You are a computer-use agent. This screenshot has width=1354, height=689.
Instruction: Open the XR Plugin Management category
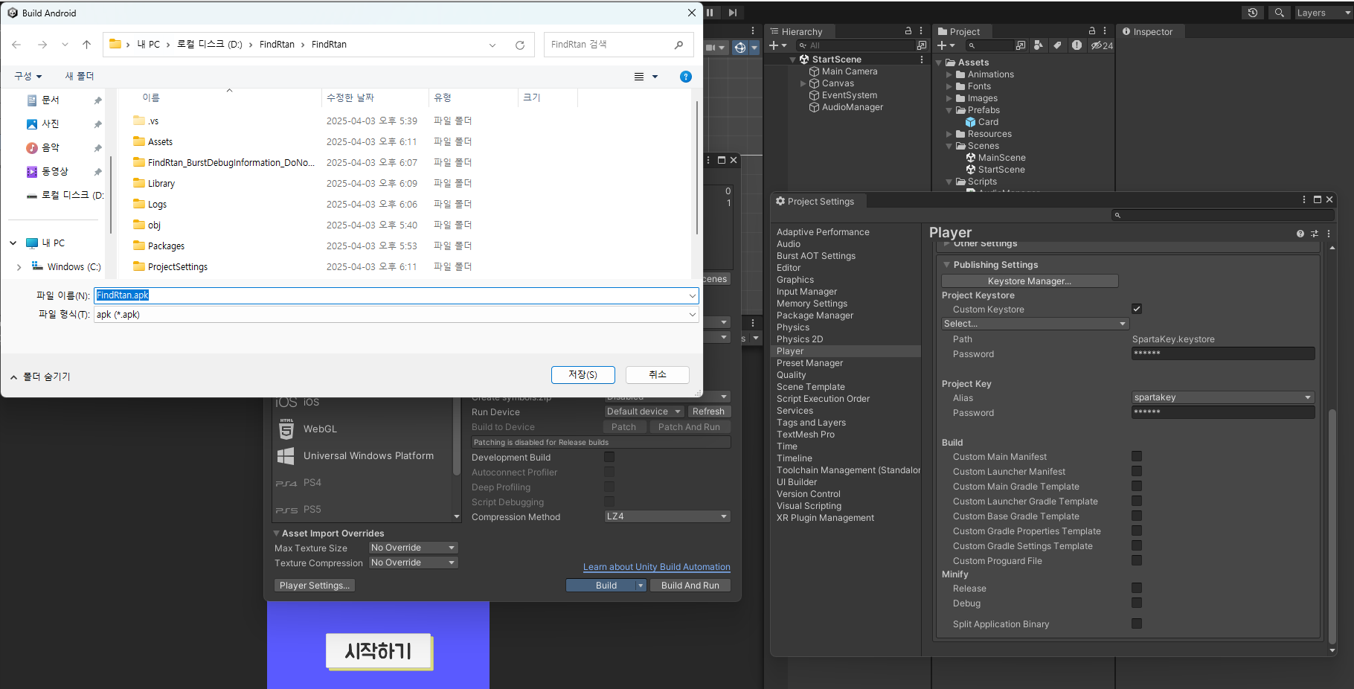[x=826, y=518]
